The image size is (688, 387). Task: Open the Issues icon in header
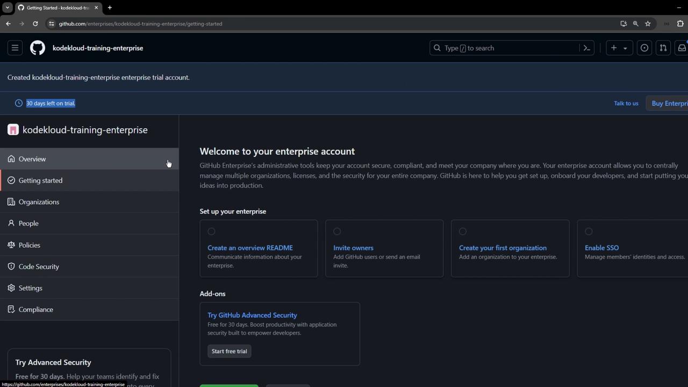644,48
